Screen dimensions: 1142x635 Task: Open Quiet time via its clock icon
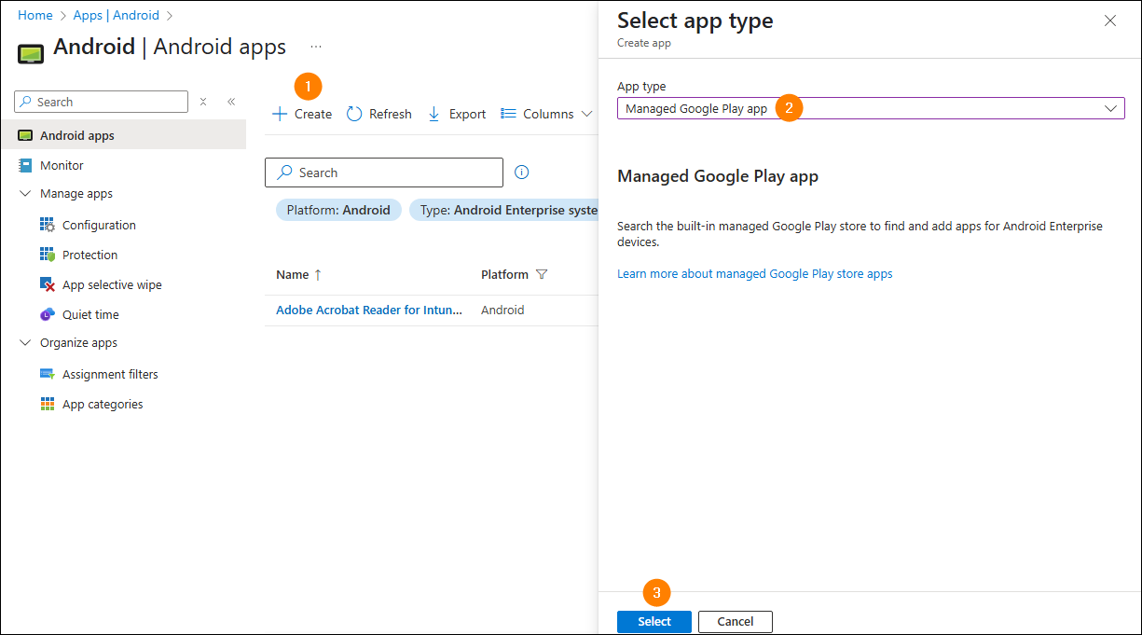(x=46, y=314)
